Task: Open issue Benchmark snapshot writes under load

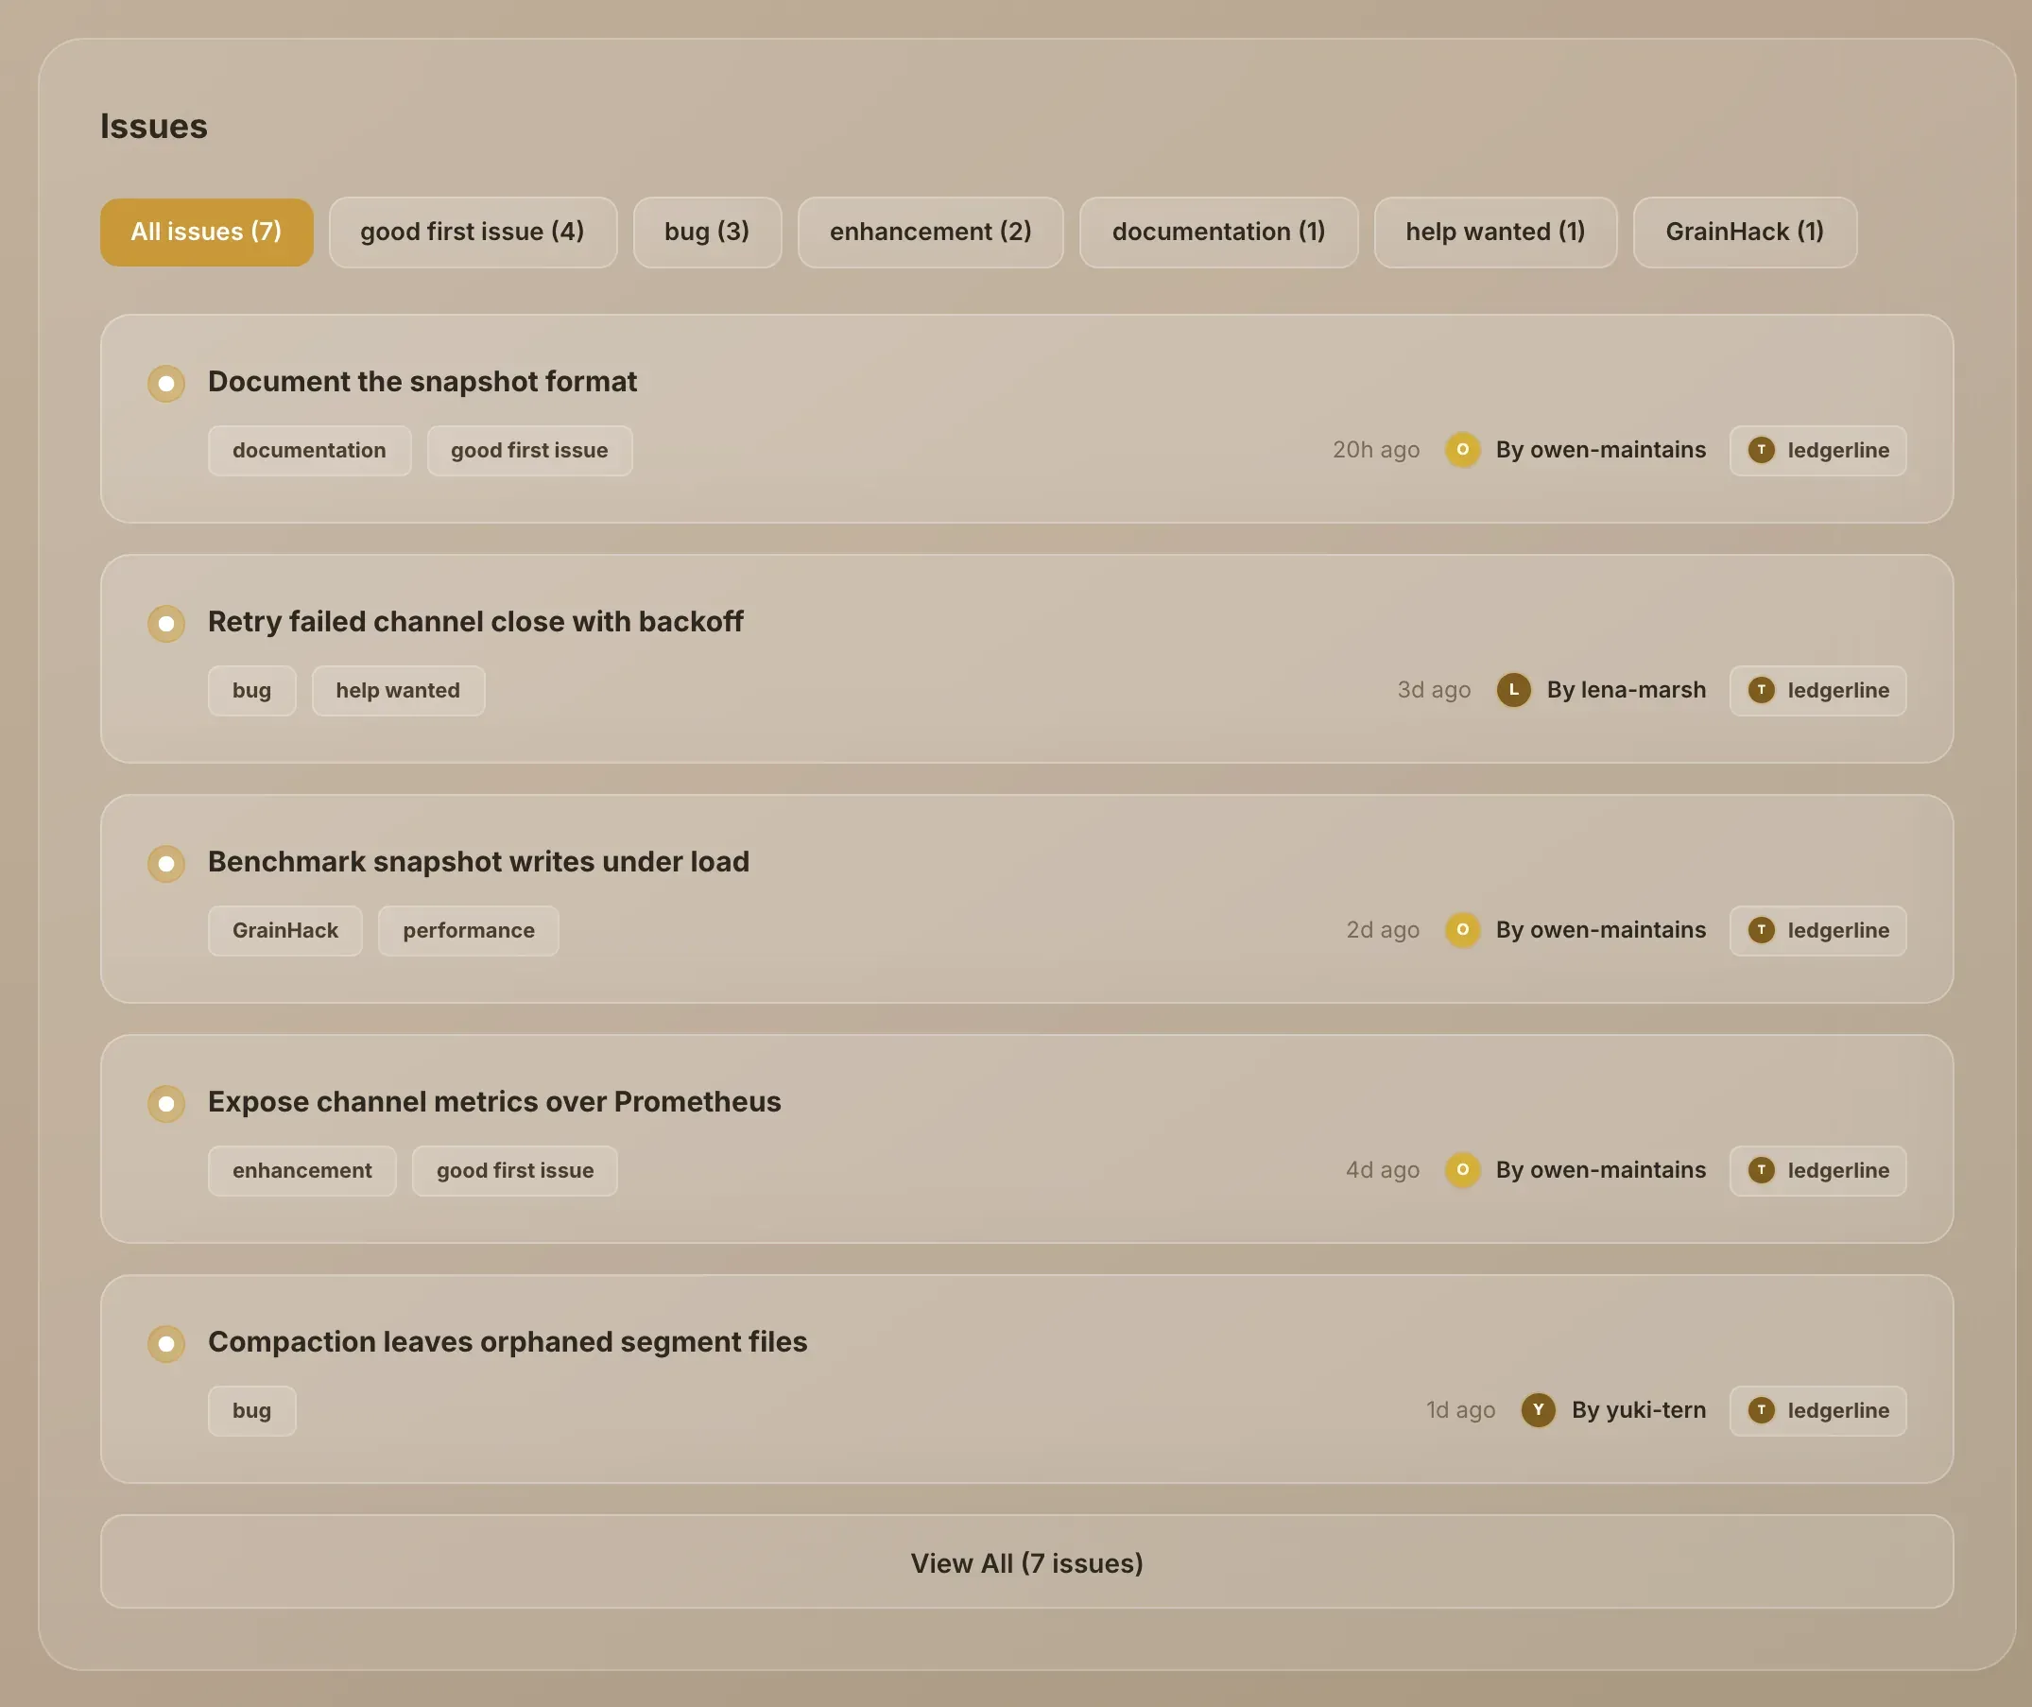Action: [x=478, y=861]
